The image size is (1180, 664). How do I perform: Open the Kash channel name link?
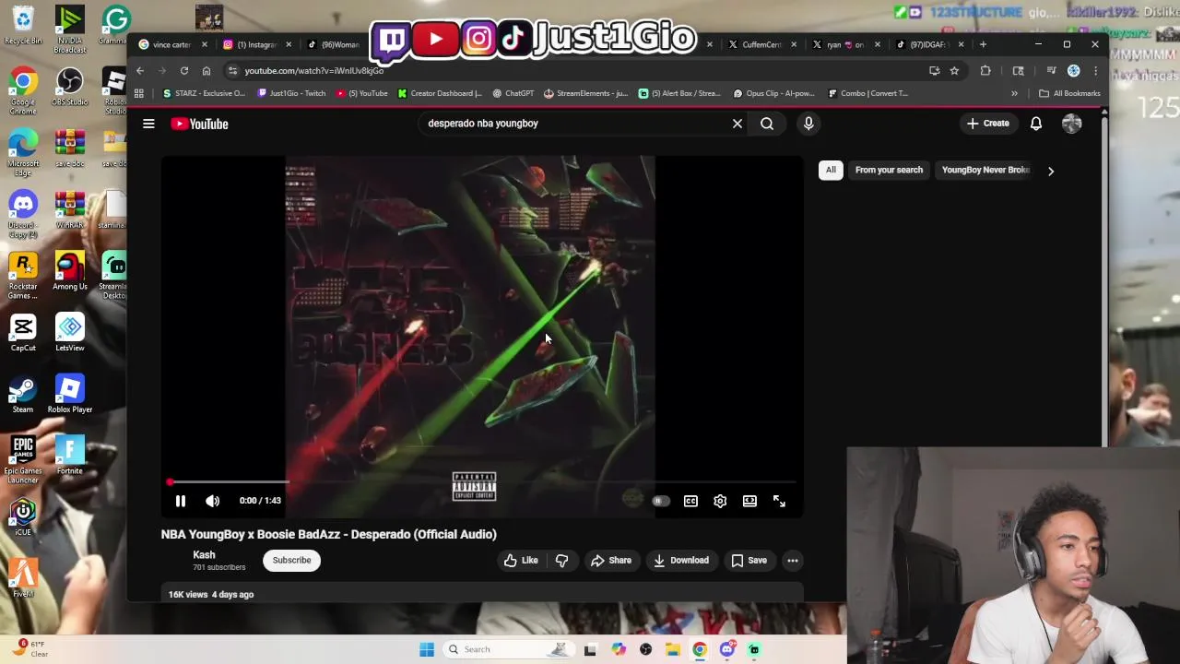[x=204, y=555]
